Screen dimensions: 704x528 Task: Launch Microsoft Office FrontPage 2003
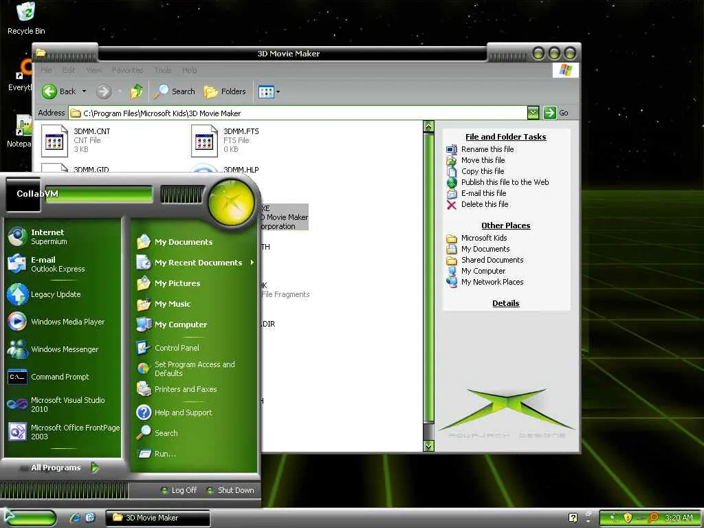click(x=63, y=432)
